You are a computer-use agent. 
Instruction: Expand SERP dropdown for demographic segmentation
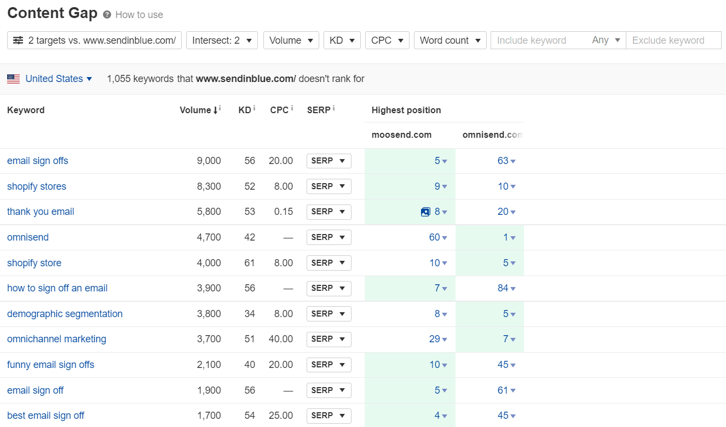pyautogui.click(x=329, y=314)
